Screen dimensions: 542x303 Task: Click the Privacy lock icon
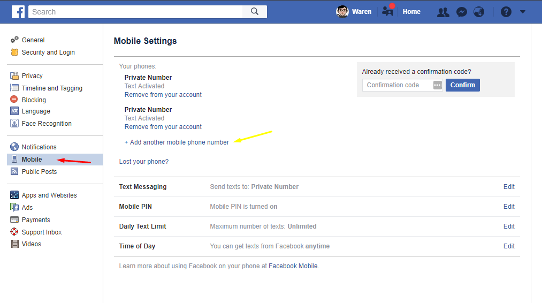coord(14,76)
